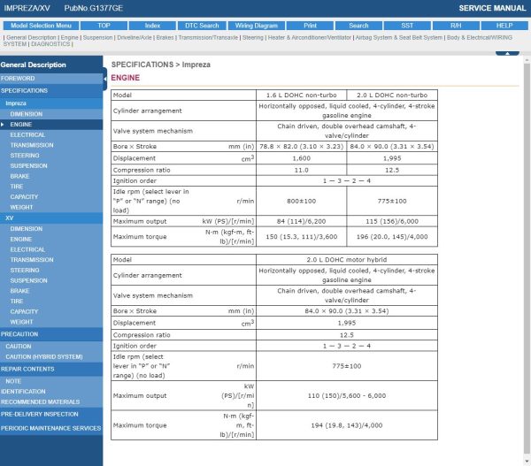Viewport: 531px width, 466px height.
Task: Open the Suspension category link
Action: tap(97, 37)
